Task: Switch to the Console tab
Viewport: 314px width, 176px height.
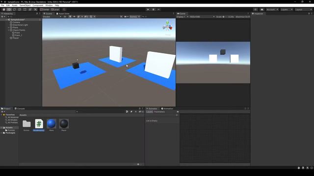Action: tap(20, 109)
